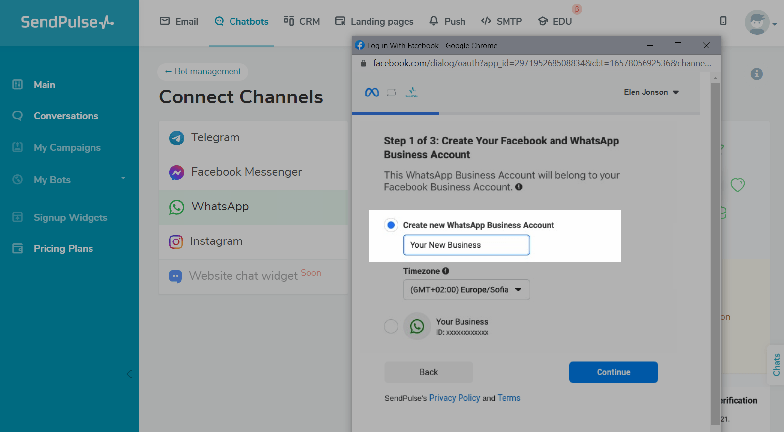This screenshot has width=784, height=432.
Task: Open the Timezone dropdown
Action: click(466, 289)
